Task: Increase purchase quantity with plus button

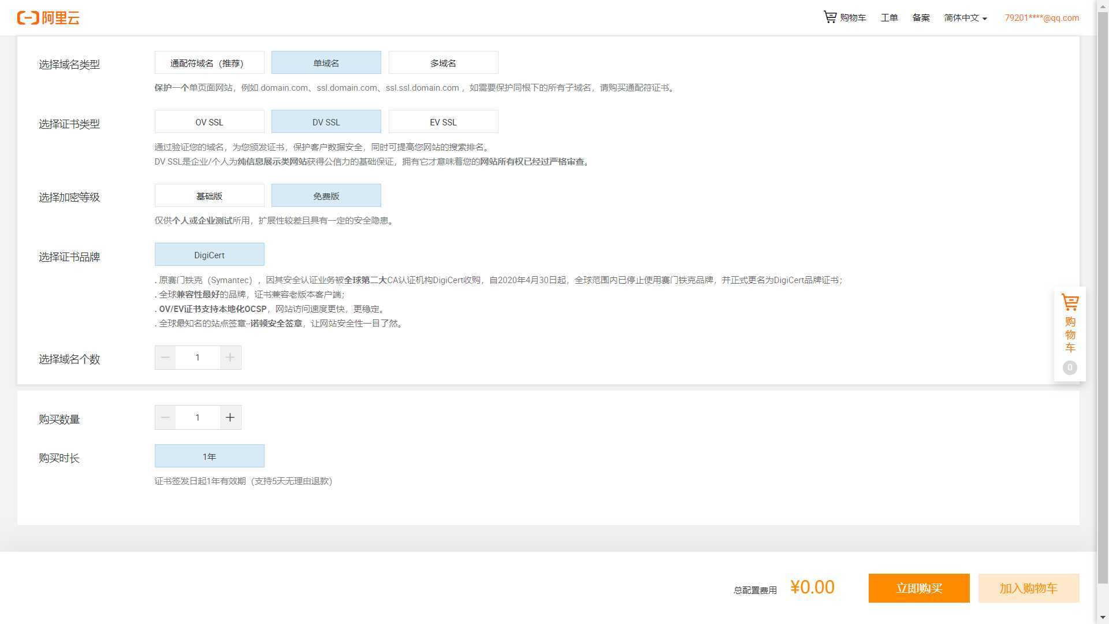Action: pyautogui.click(x=230, y=417)
